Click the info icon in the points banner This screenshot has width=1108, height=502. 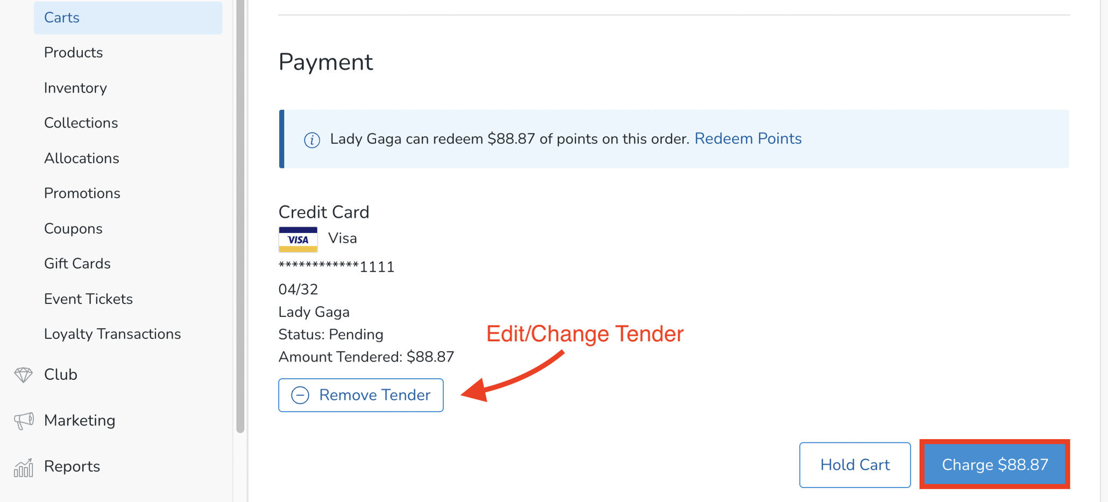point(312,139)
